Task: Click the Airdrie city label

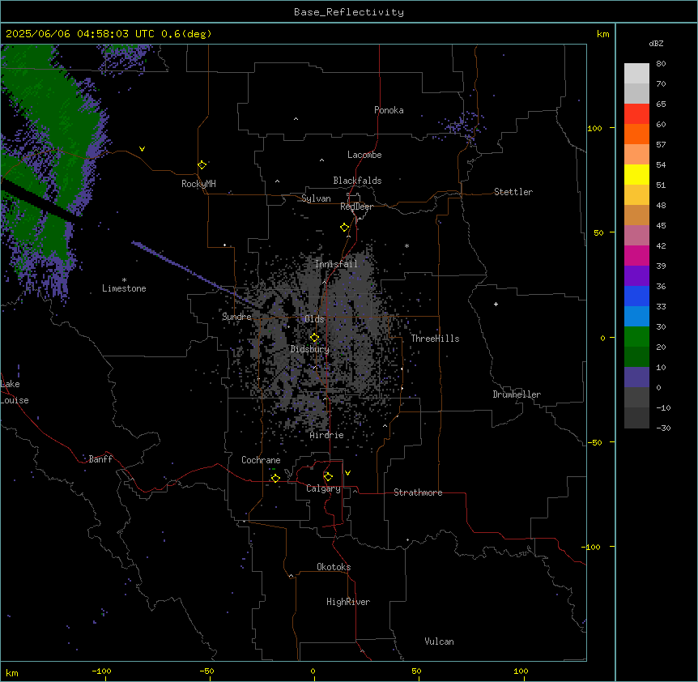Action: (x=327, y=435)
